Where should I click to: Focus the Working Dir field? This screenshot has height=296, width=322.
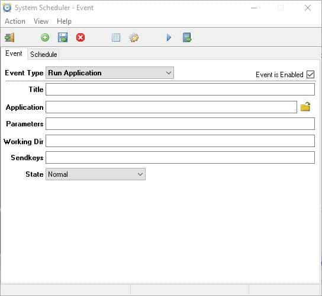click(180, 141)
